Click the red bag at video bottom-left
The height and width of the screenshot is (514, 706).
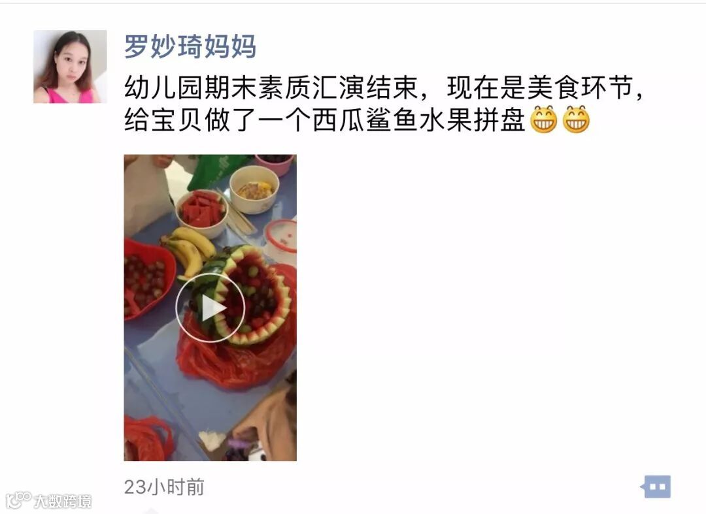147,438
